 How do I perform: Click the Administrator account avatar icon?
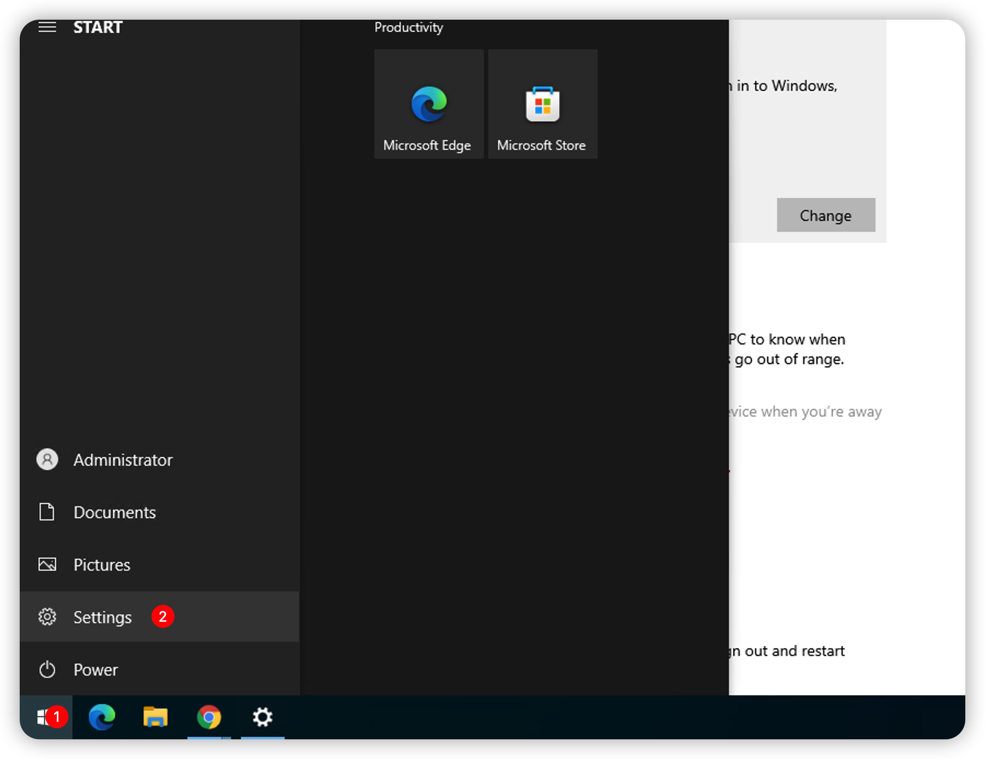tap(47, 459)
